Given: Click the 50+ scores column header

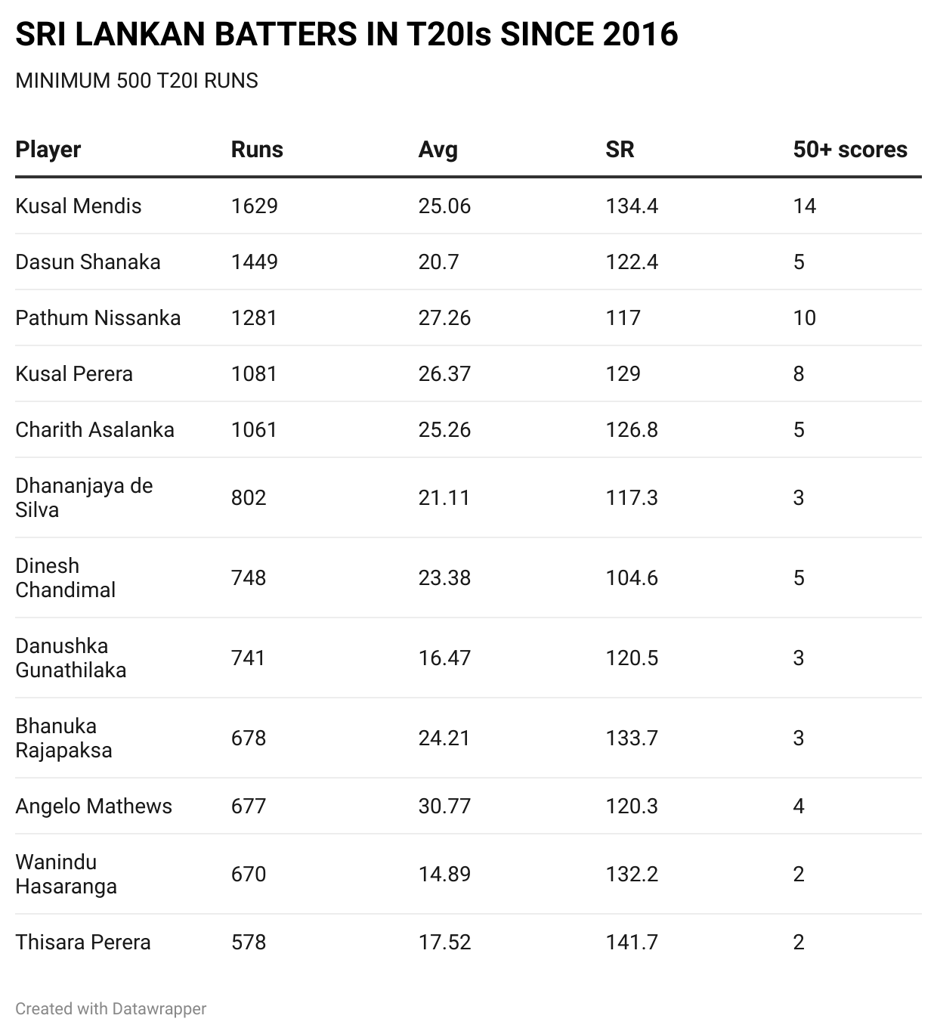Looking at the screenshot, I should [850, 150].
